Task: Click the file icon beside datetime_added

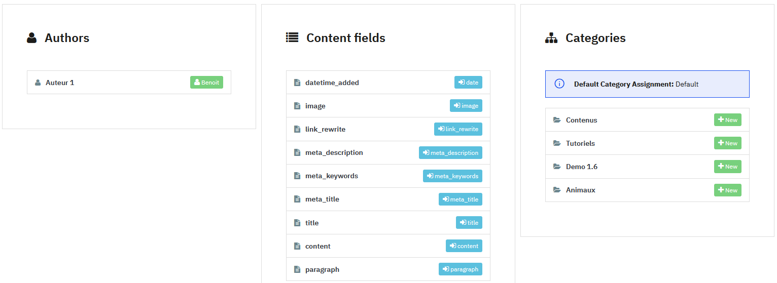Action: [x=297, y=83]
